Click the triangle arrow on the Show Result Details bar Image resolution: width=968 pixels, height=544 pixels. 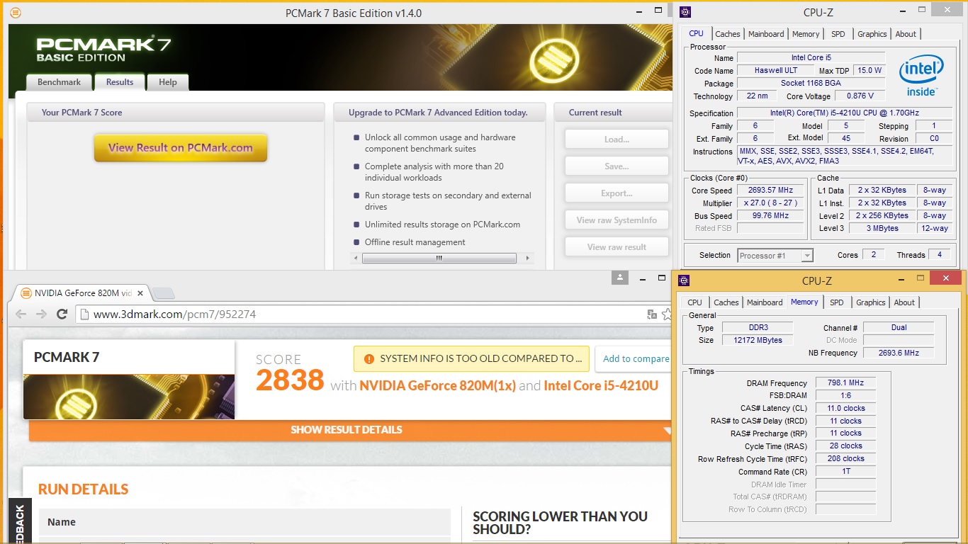click(x=667, y=431)
